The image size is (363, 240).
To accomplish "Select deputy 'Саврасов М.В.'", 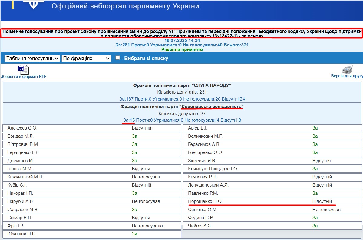I will [x=23, y=210].
